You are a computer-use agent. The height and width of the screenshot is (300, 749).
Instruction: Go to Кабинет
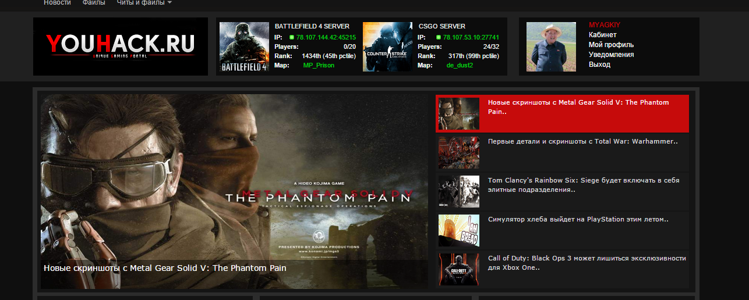pos(602,35)
